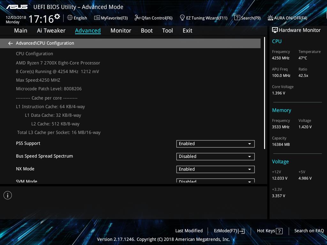The height and width of the screenshot is (245, 327).
Task: Open the Boot tab
Action: point(147,31)
